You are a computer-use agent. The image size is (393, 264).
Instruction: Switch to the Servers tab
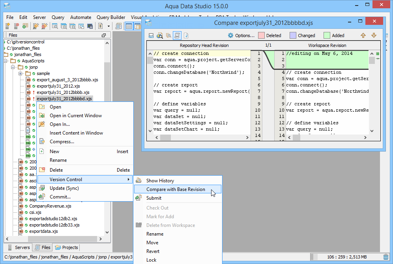click(x=19, y=247)
